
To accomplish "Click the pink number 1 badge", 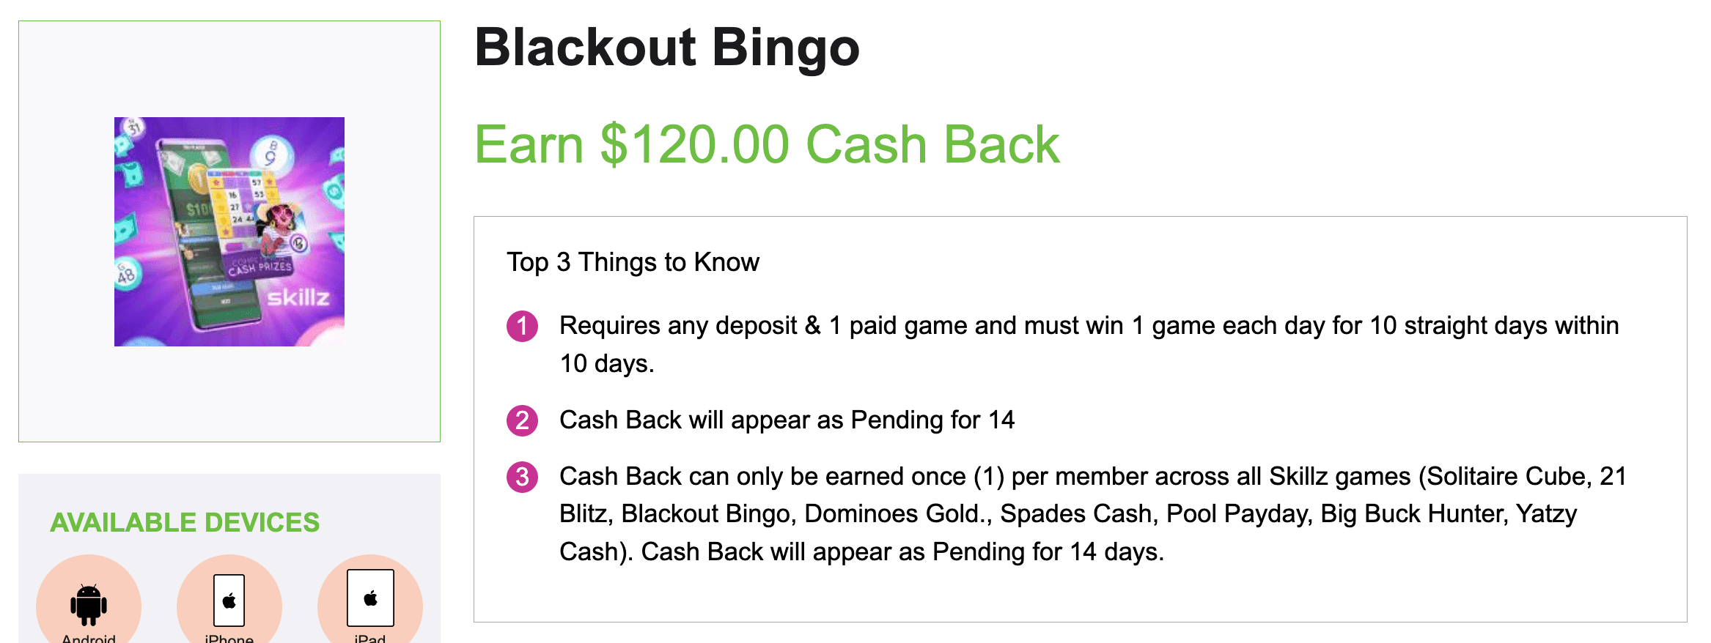I will coord(522,326).
